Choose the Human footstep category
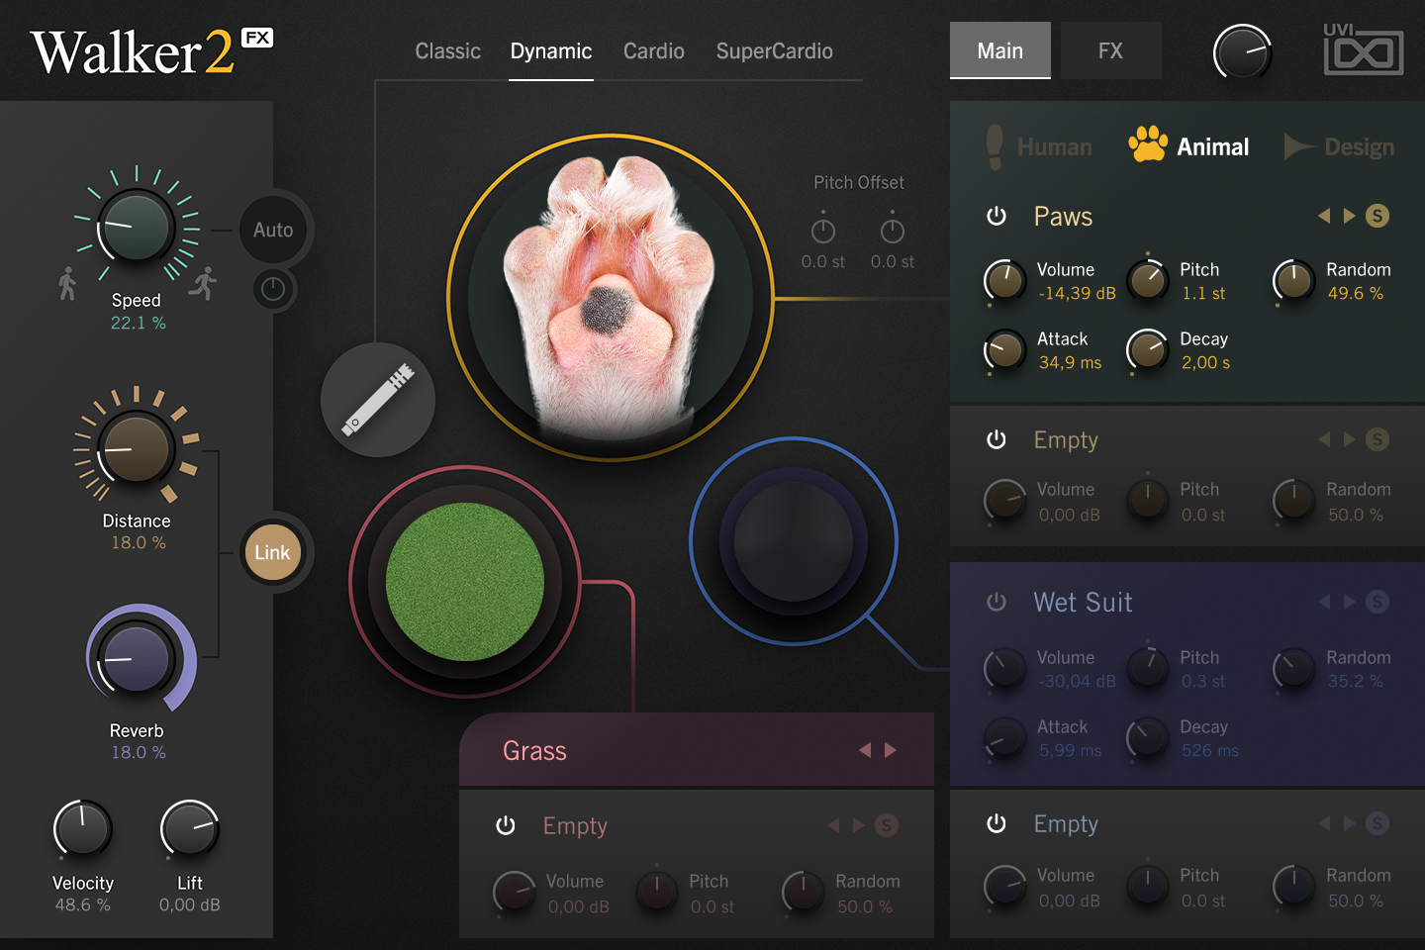Viewport: 1425px width, 950px height. pyautogui.click(x=1038, y=147)
